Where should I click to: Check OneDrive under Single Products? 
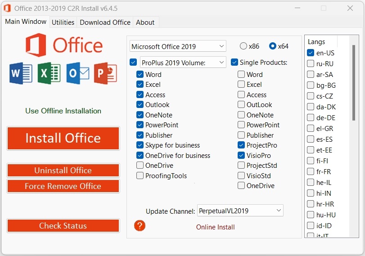pyautogui.click(x=241, y=186)
